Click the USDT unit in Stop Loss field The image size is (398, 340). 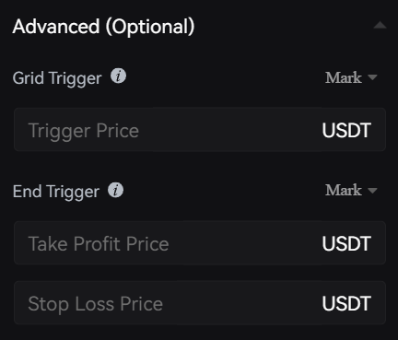pos(346,303)
